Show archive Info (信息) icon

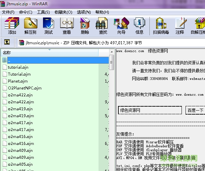[140, 26]
